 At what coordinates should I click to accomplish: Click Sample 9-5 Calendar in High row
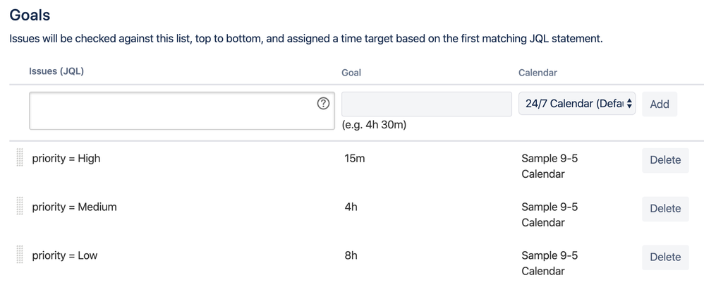(550, 166)
